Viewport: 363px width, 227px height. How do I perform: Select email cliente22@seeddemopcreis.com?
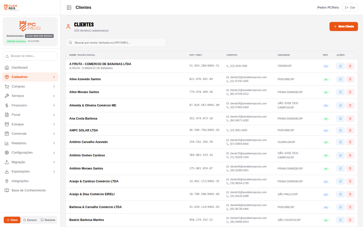point(248,77)
